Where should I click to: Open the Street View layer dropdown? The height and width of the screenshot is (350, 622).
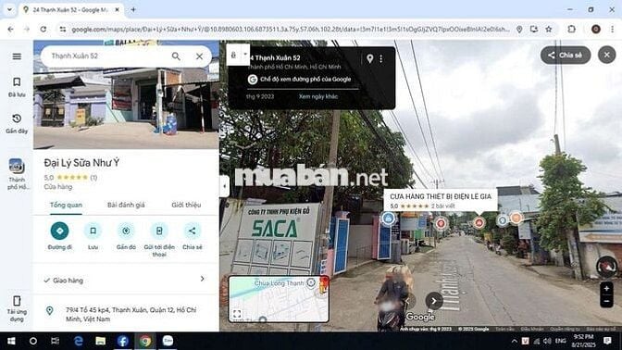pyautogui.click(x=245, y=55)
